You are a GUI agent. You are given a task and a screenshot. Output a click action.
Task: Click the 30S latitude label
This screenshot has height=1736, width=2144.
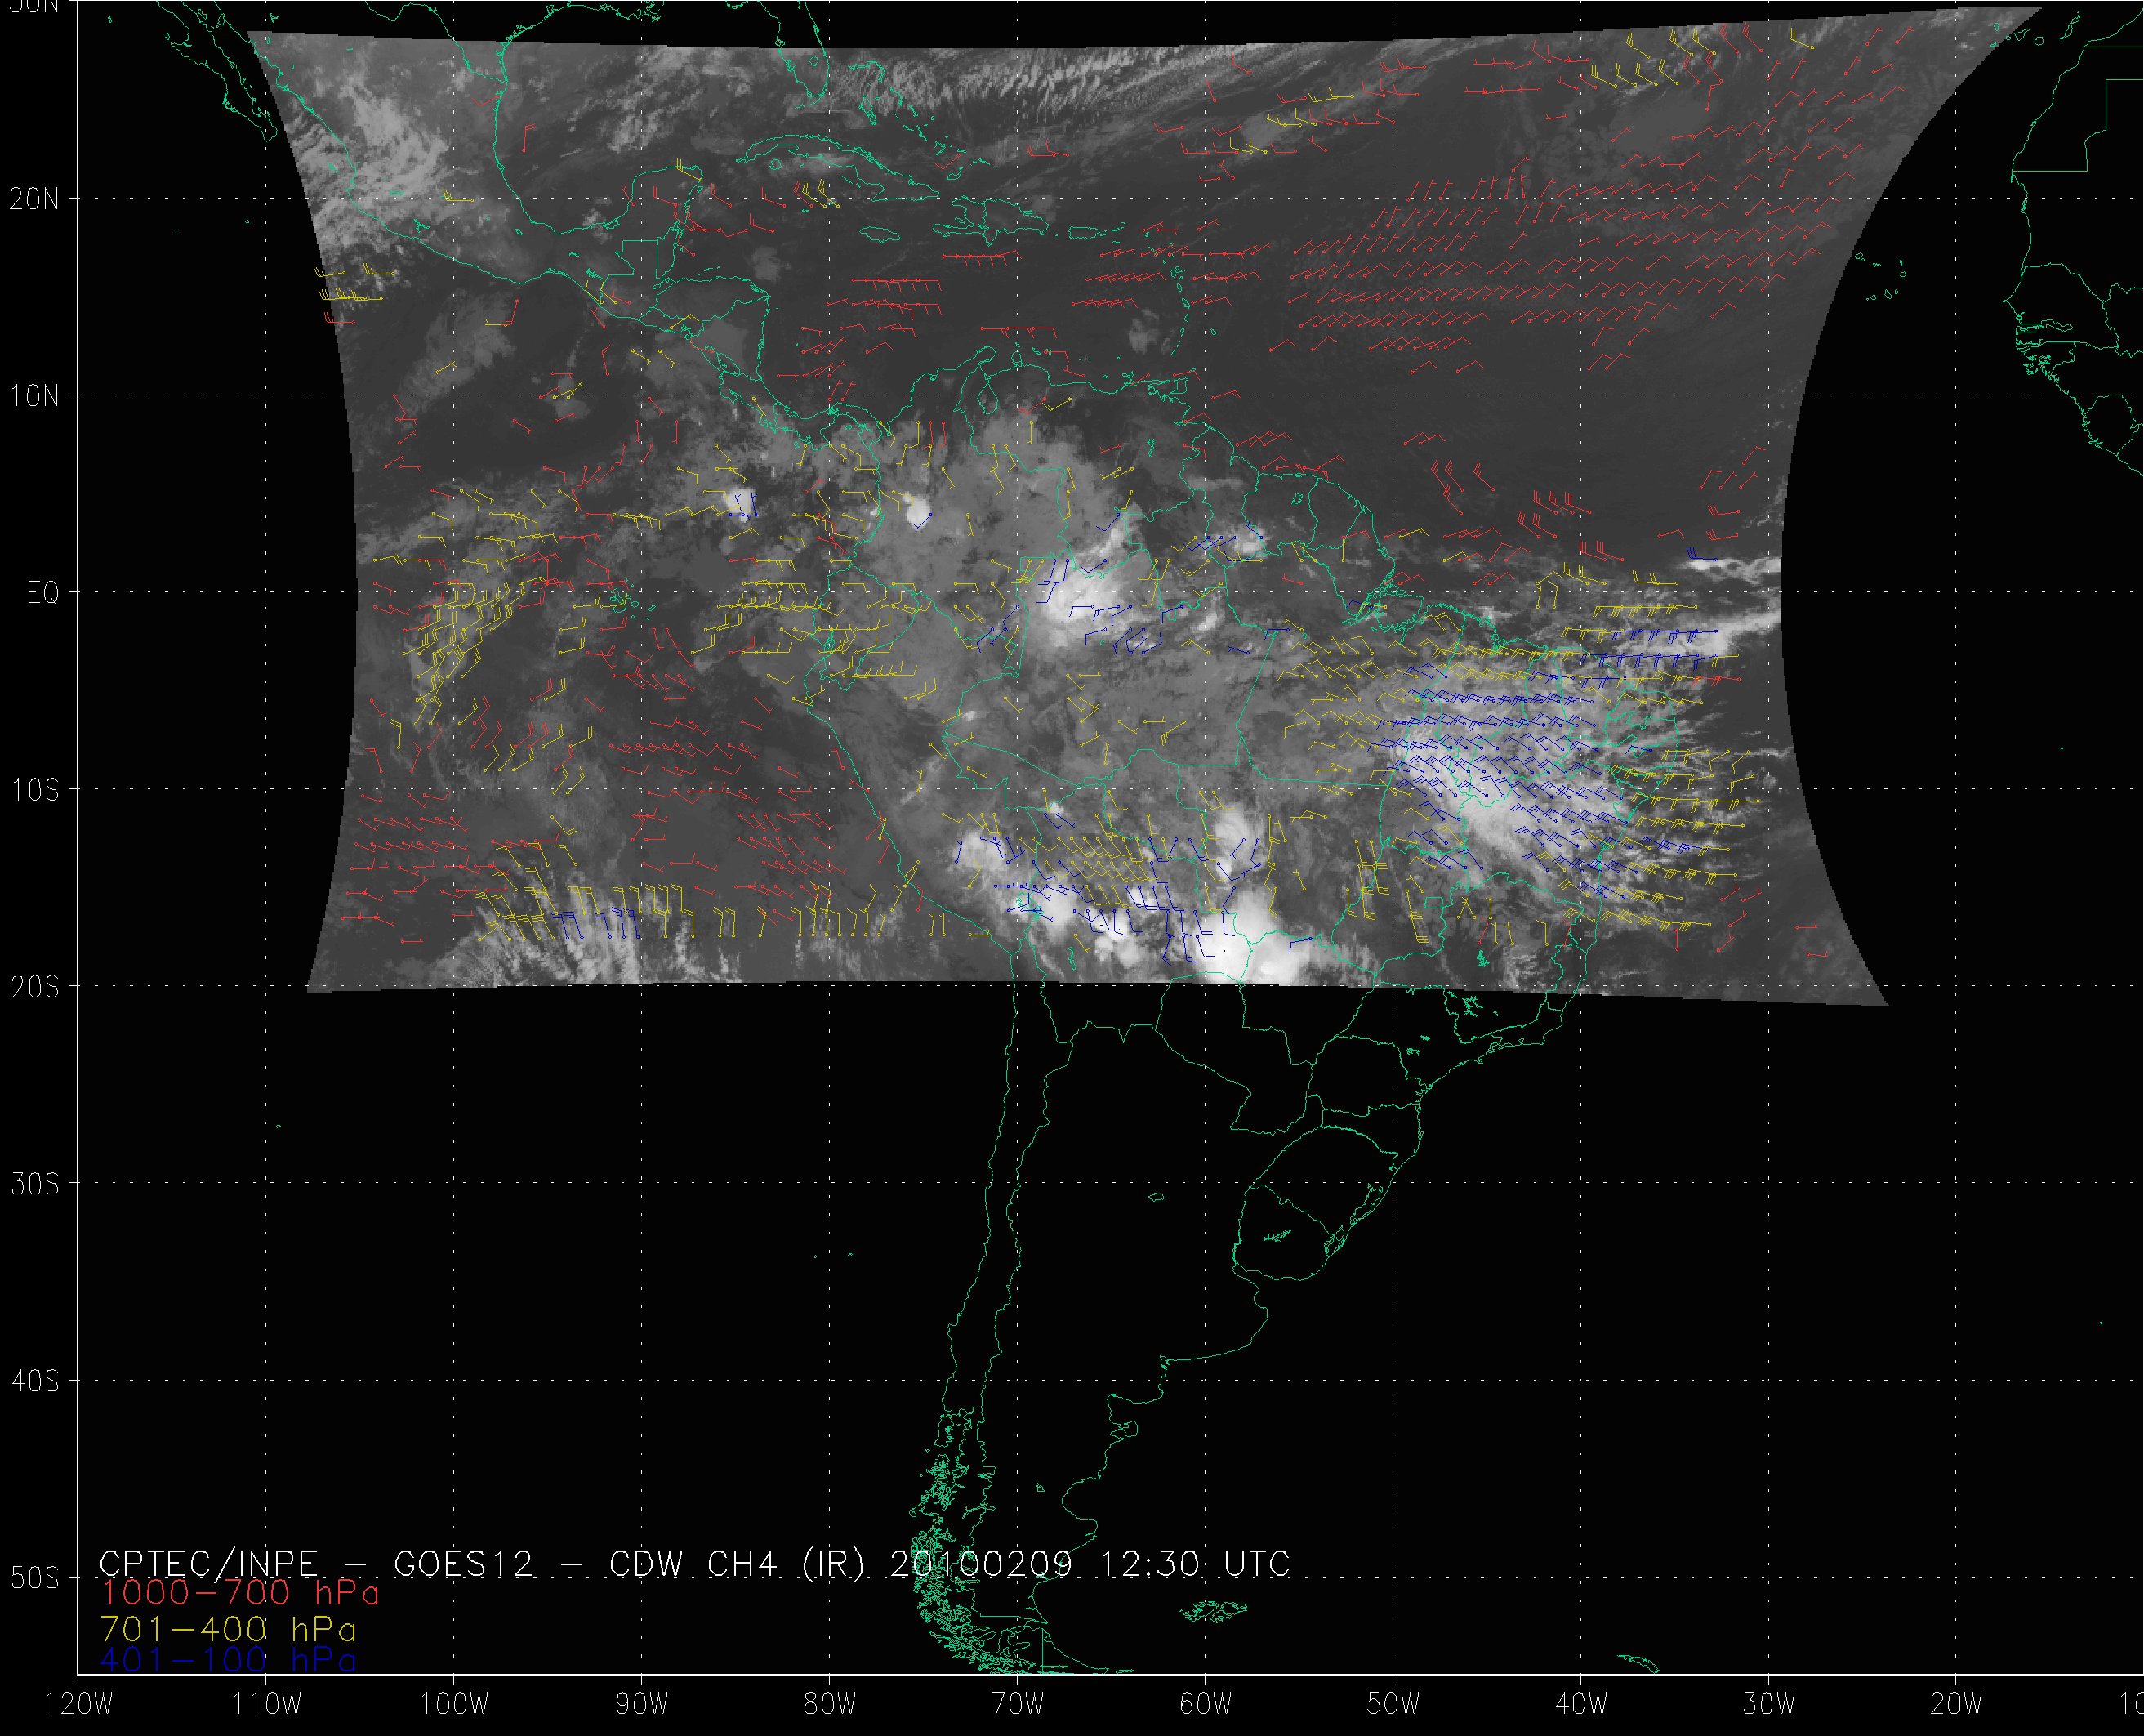34,1184
